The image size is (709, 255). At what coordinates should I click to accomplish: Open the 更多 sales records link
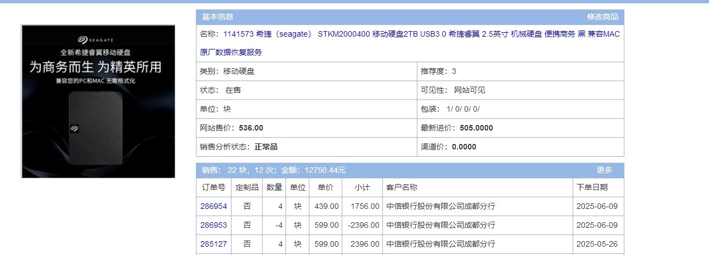604,170
